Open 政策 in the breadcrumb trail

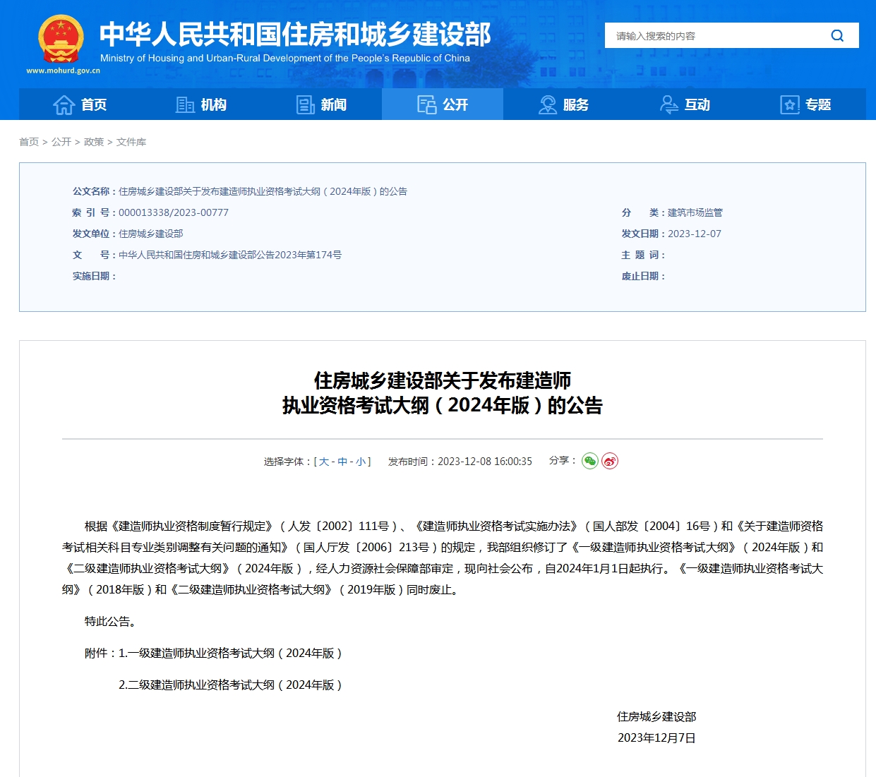[94, 142]
